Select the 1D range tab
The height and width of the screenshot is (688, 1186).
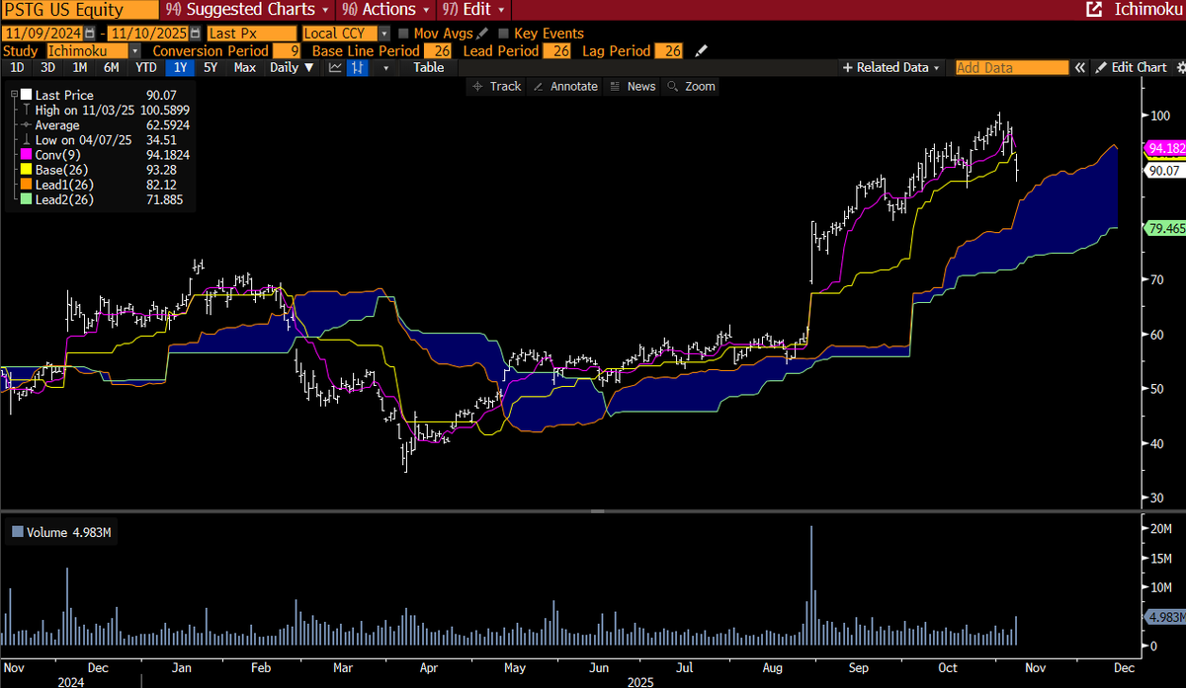click(x=18, y=67)
